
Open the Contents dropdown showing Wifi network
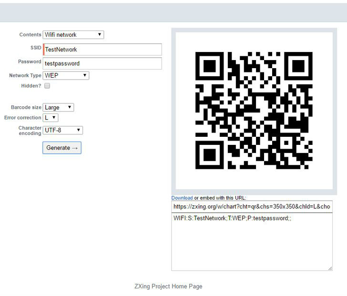[73, 35]
